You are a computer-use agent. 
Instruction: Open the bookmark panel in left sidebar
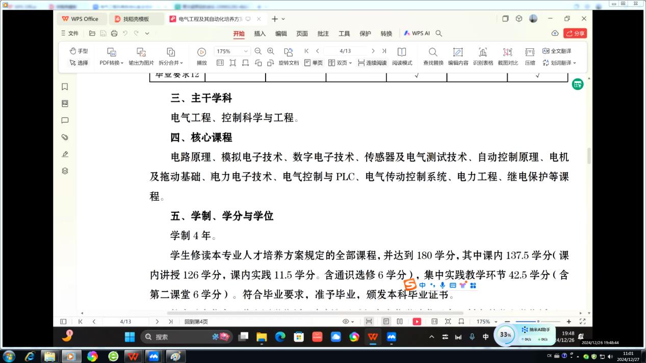[65, 87]
